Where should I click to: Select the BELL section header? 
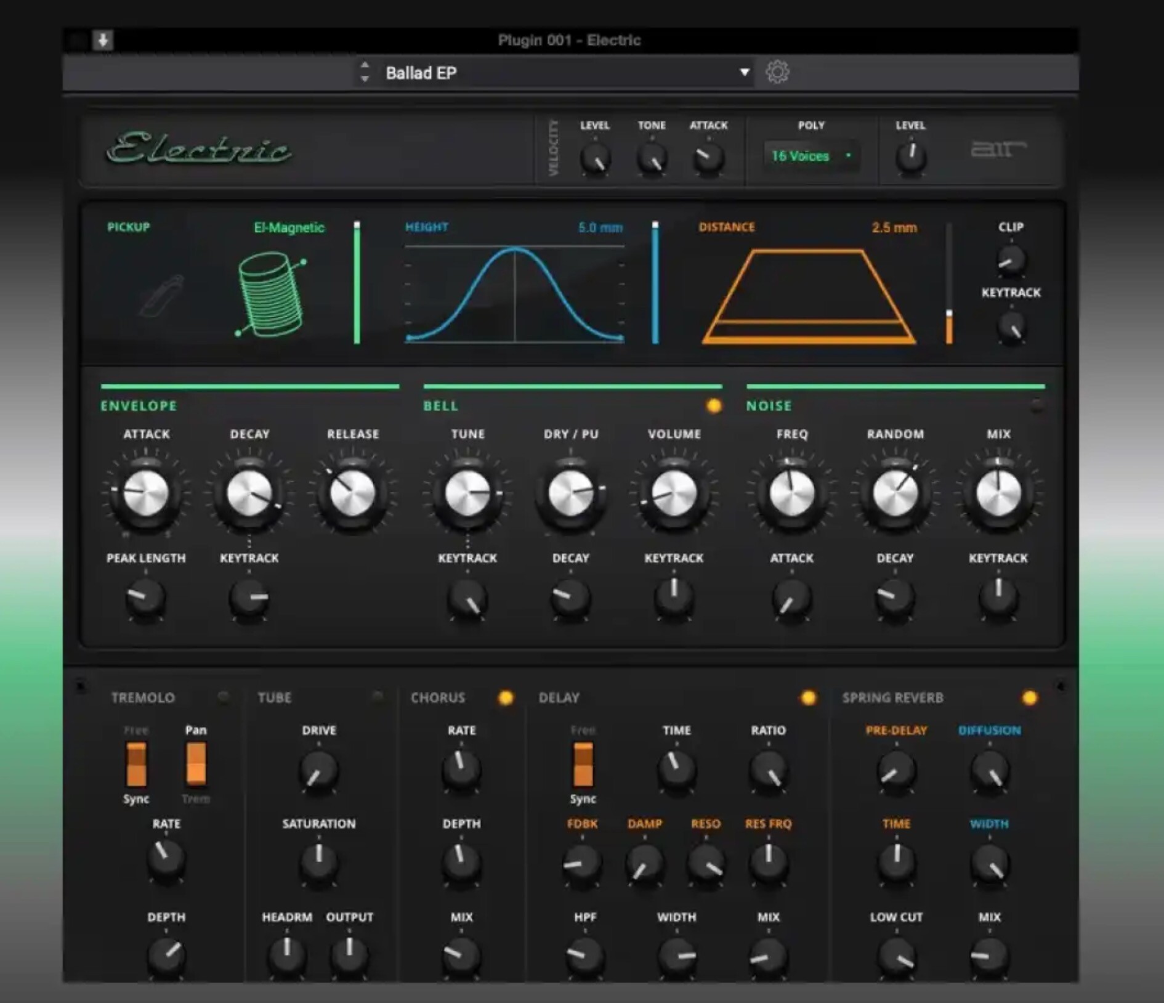pos(440,405)
